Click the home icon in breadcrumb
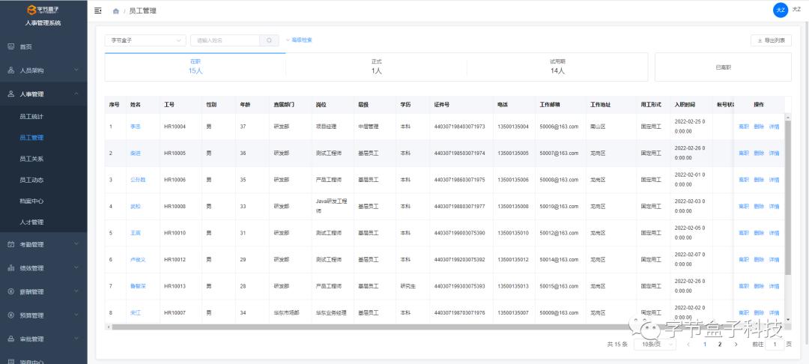Image resolution: width=809 pixels, height=364 pixels. click(x=115, y=11)
